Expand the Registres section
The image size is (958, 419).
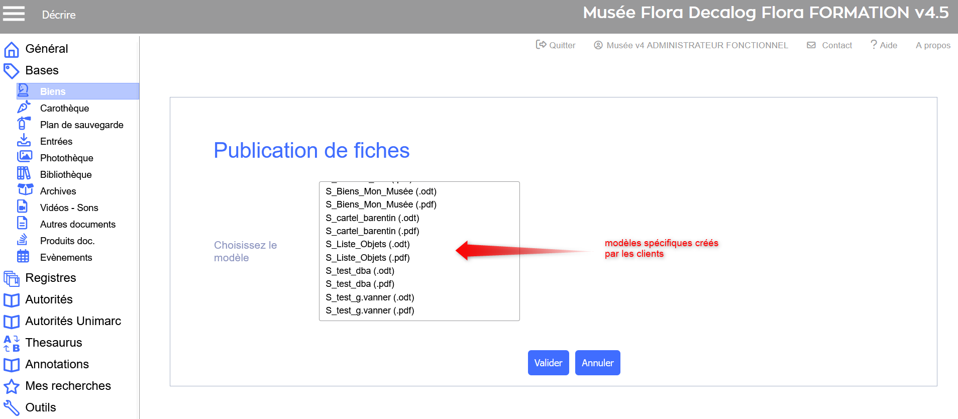50,278
